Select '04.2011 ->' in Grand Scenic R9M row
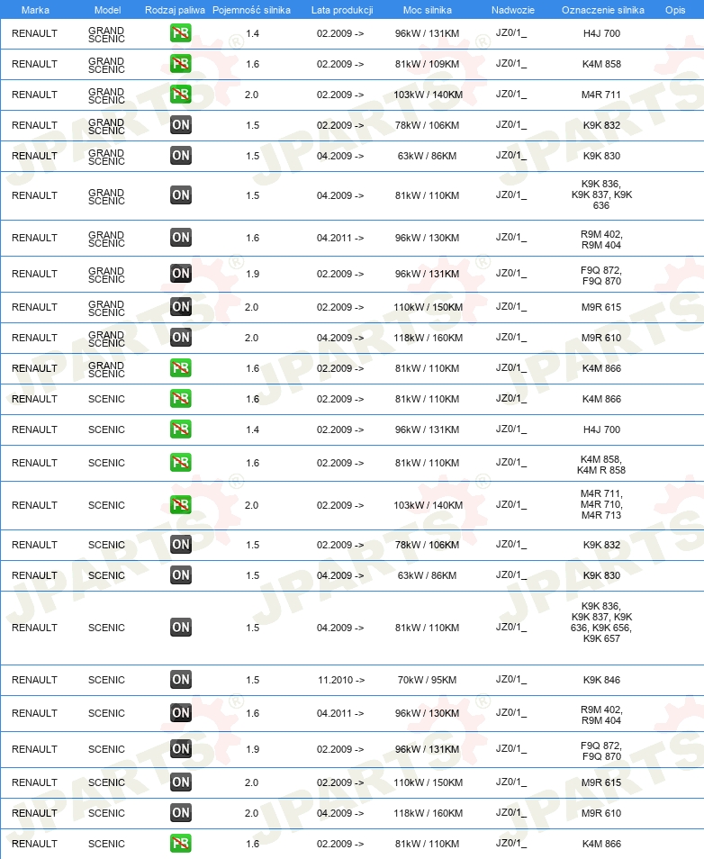Screen dimensions: 704x859 pos(340,238)
